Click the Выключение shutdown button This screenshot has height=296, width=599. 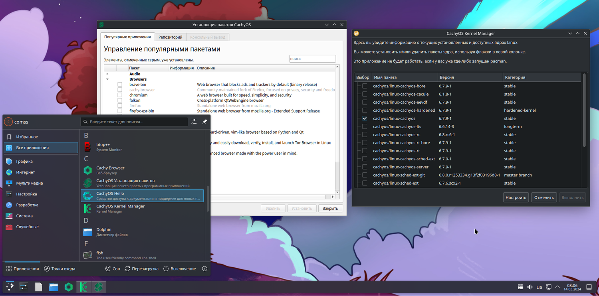point(180,269)
